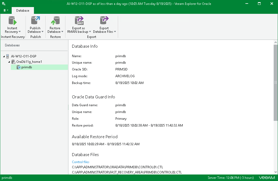The image size is (278, 181).
Task: Click the Veeam Explorer title bar app icon
Action: pos(4,4)
